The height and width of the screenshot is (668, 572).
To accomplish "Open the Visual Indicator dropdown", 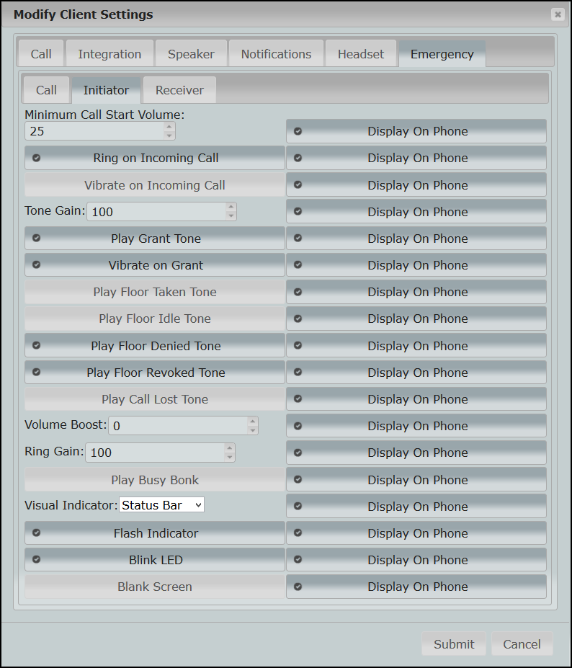I will tap(162, 505).
